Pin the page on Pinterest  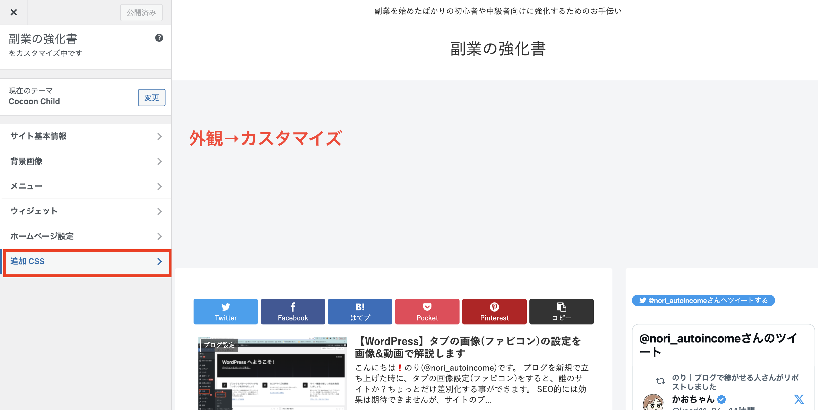[x=494, y=311]
